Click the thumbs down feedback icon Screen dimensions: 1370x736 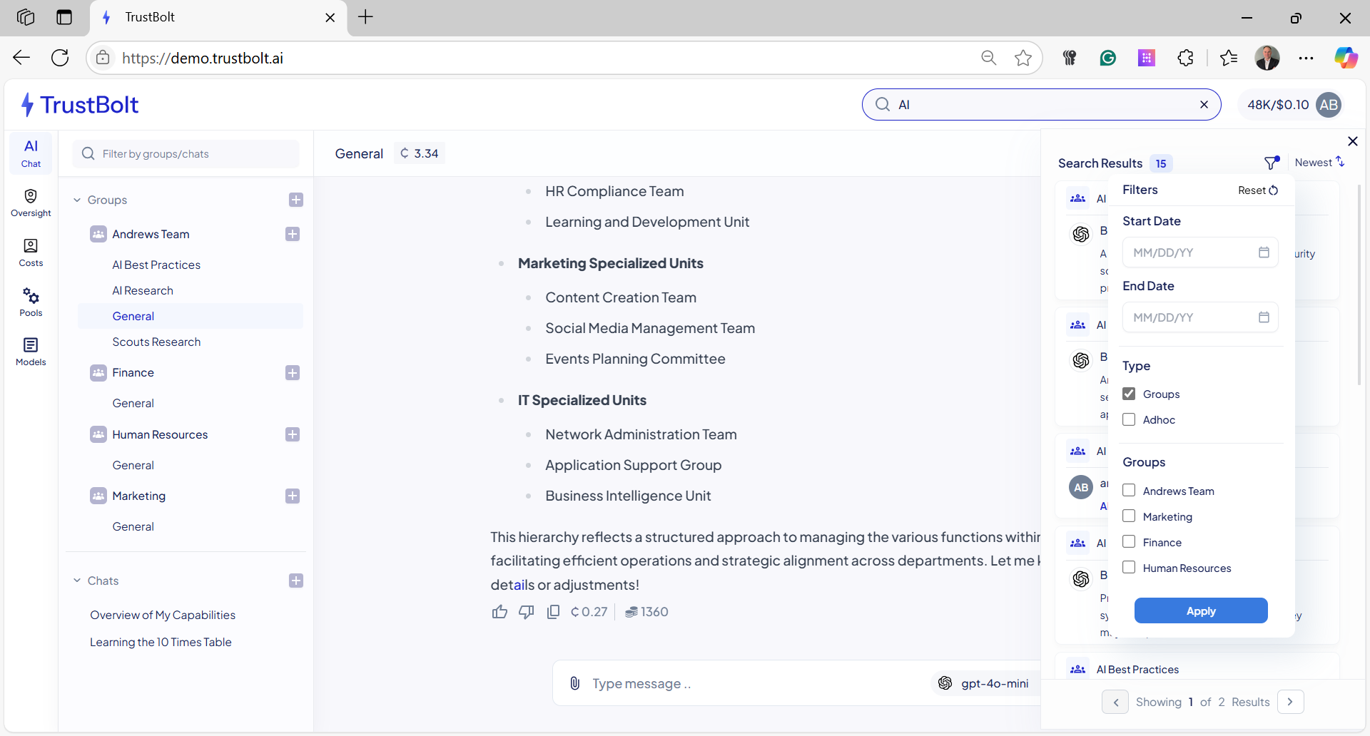click(527, 612)
